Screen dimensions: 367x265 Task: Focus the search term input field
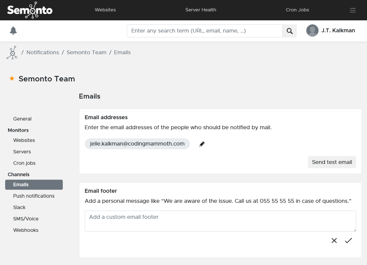(x=205, y=31)
